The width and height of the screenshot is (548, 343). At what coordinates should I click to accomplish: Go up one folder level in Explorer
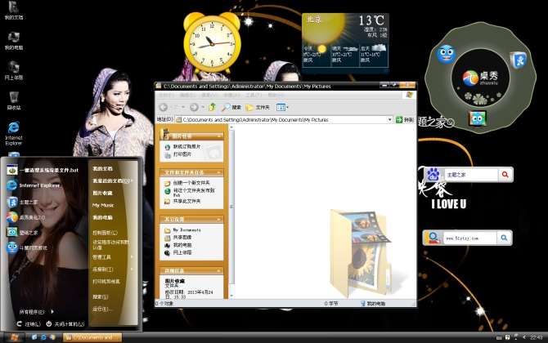[x=212, y=107]
